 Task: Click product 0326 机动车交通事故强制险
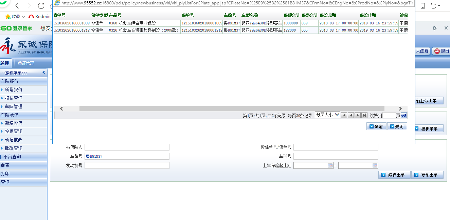point(144,30)
